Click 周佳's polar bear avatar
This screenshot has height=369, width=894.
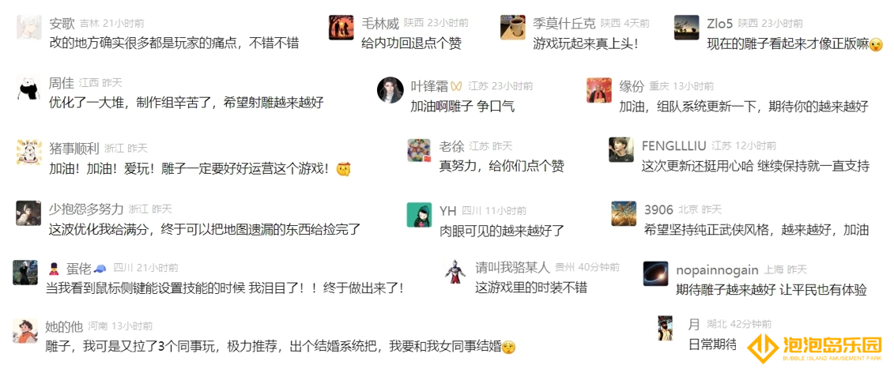(28, 87)
